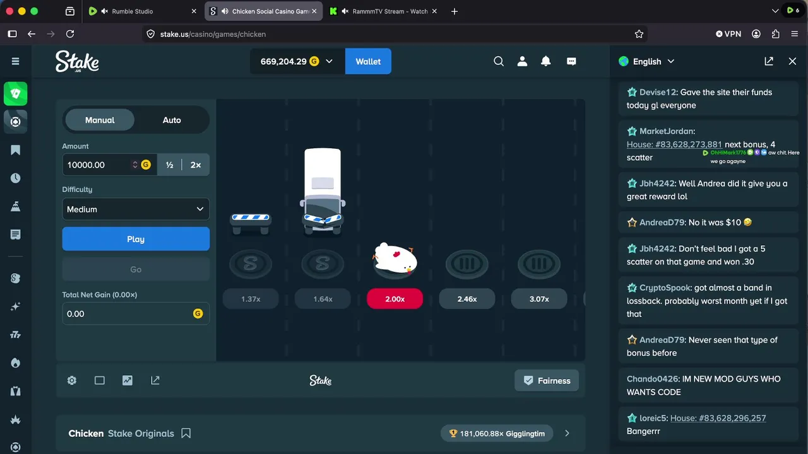Open the clock recent icon in the sidebar
The image size is (808, 454).
[16, 178]
